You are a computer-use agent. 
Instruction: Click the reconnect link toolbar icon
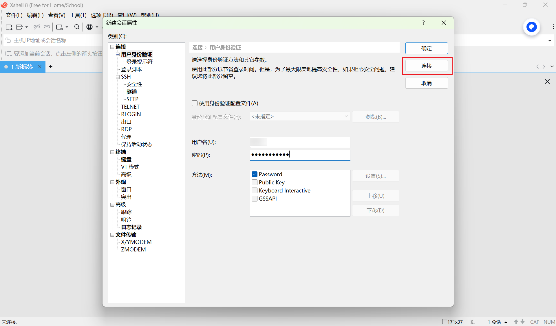click(x=47, y=27)
